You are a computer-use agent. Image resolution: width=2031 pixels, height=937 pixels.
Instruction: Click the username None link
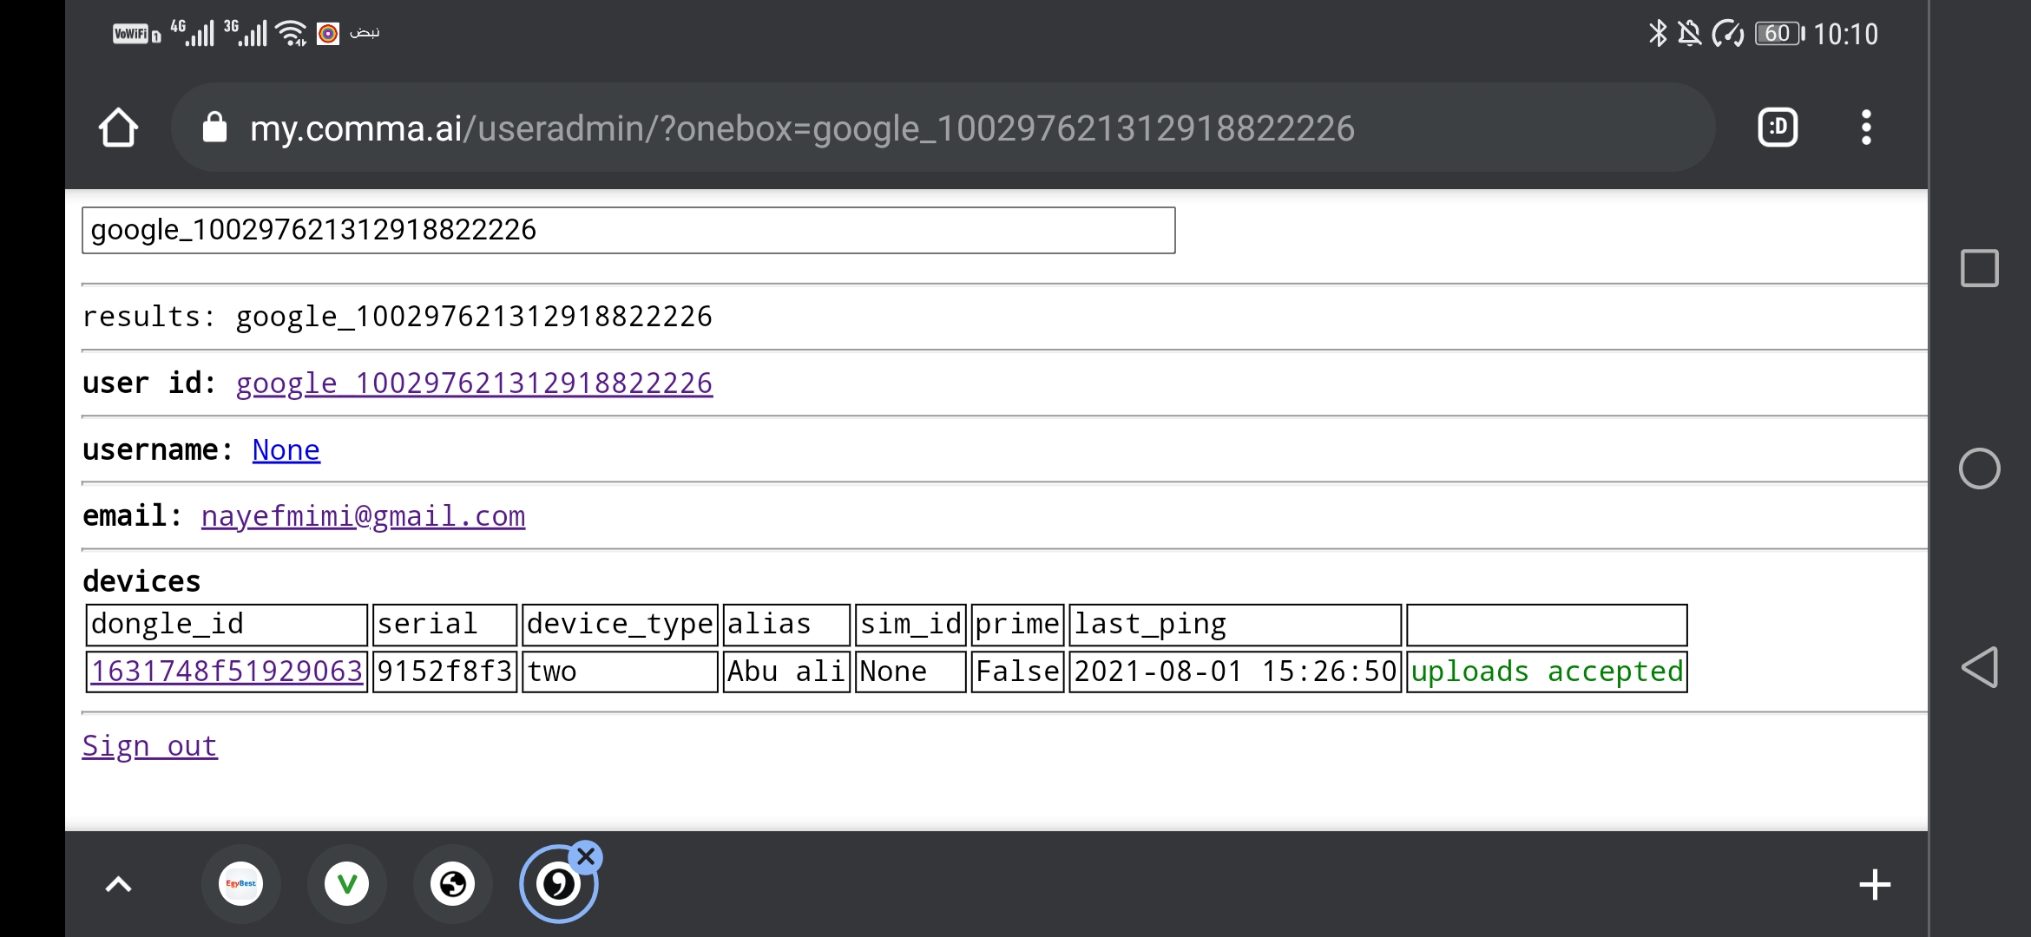coord(286,449)
